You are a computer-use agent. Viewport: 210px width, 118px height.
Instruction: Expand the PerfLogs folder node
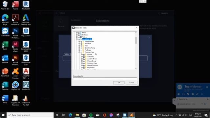[79, 50]
